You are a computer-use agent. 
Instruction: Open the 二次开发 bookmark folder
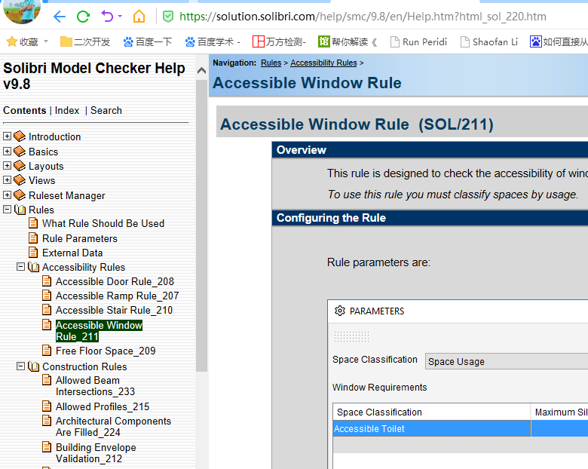pyautogui.click(x=85, y=41)
